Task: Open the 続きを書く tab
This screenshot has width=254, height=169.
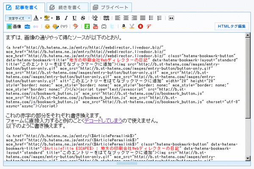Action: 67,8
